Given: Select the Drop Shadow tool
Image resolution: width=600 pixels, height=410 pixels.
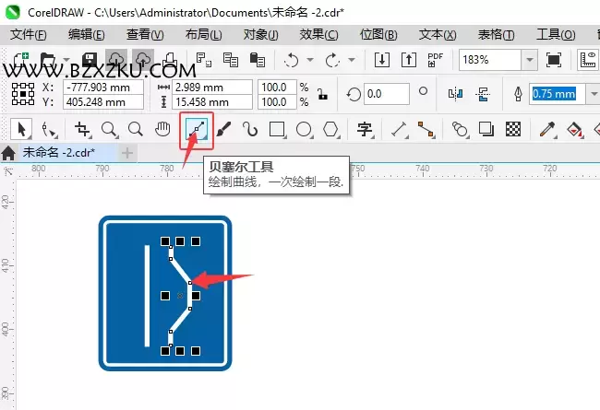Looking at the screenshot, I should tap(486, 129).
